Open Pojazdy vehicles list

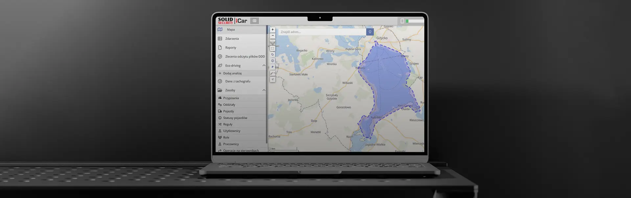[x=228, y=111]
